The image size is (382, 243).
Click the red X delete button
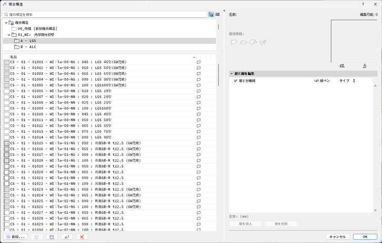click(82, 237)
